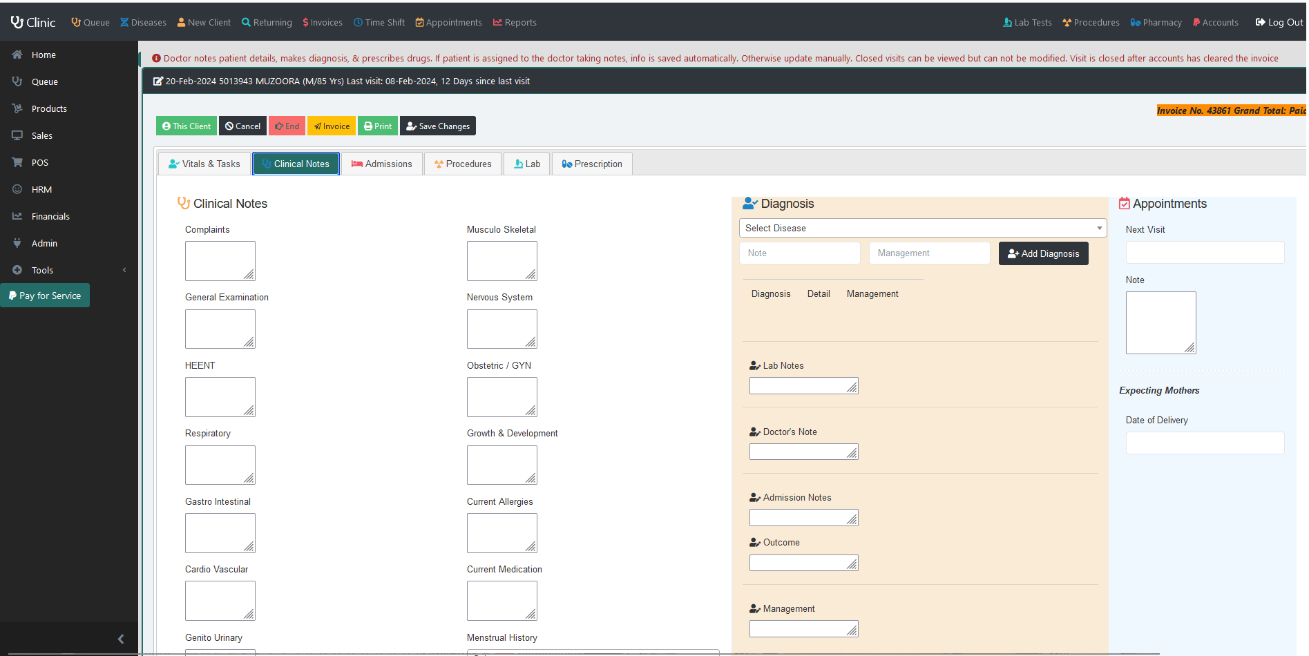The image size is (1309, 656).
Task: Click the diagnosis Management input field
Action: (x=930, y=253)
